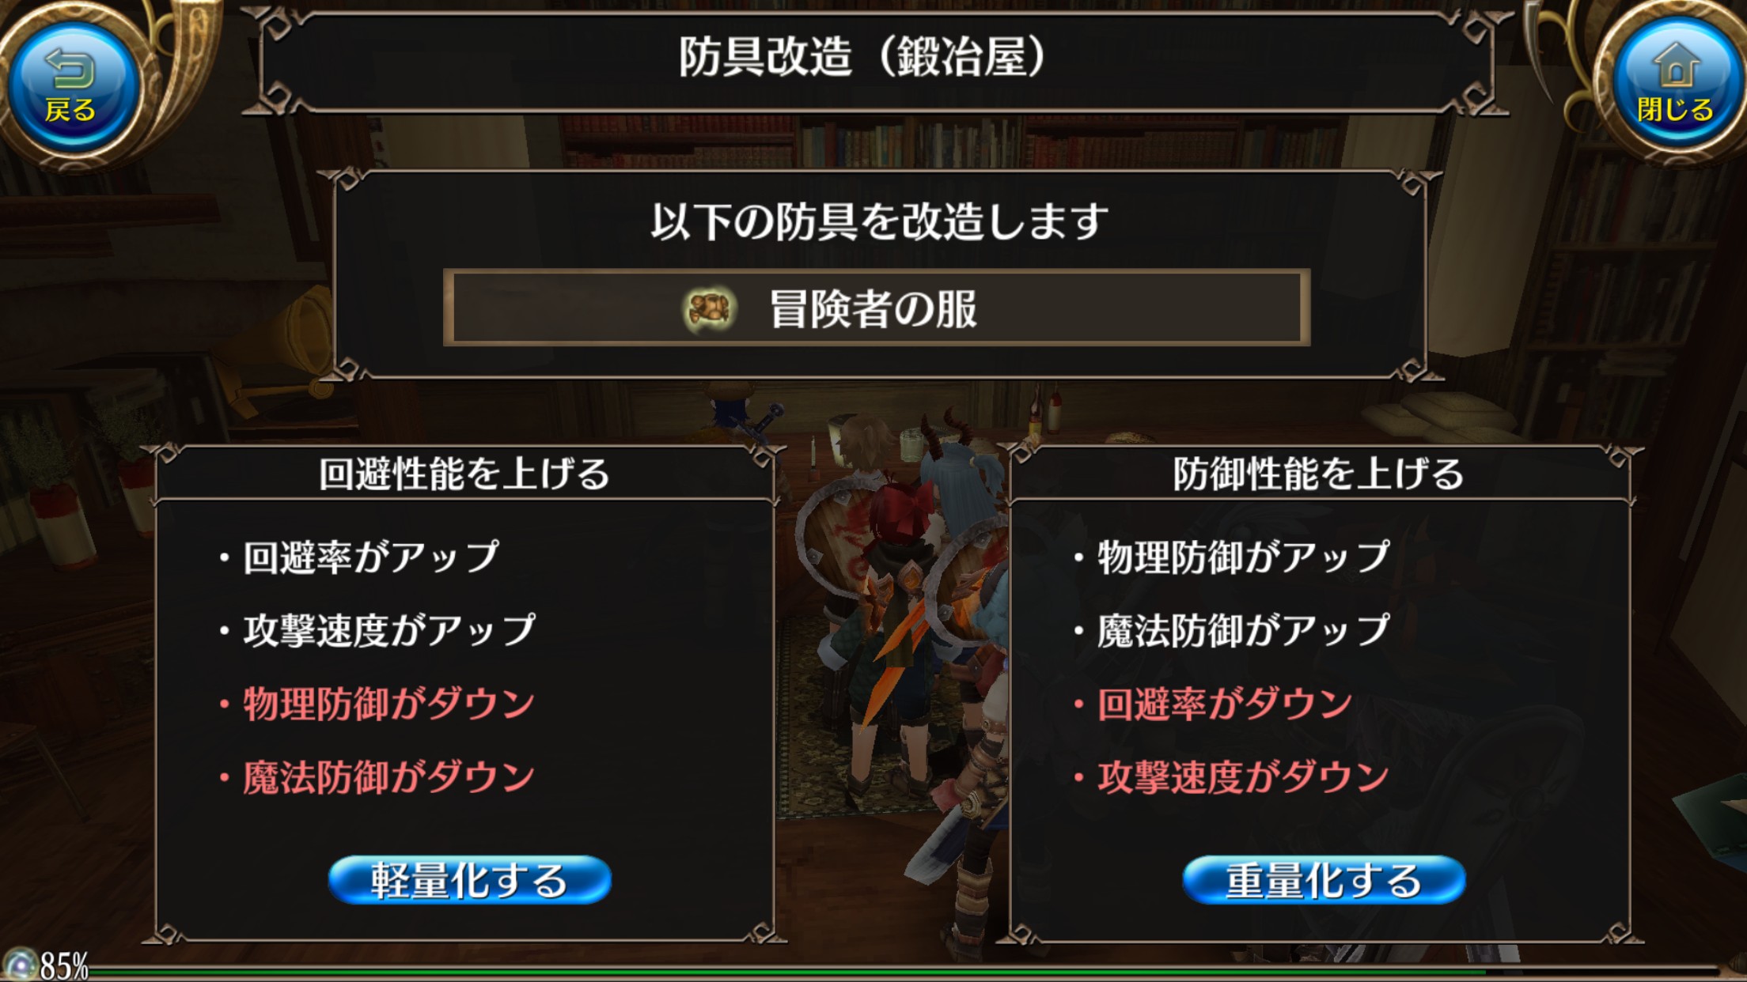Click the 閉じる home icon button
The image size is (1747, 982).
(1676, 85)
